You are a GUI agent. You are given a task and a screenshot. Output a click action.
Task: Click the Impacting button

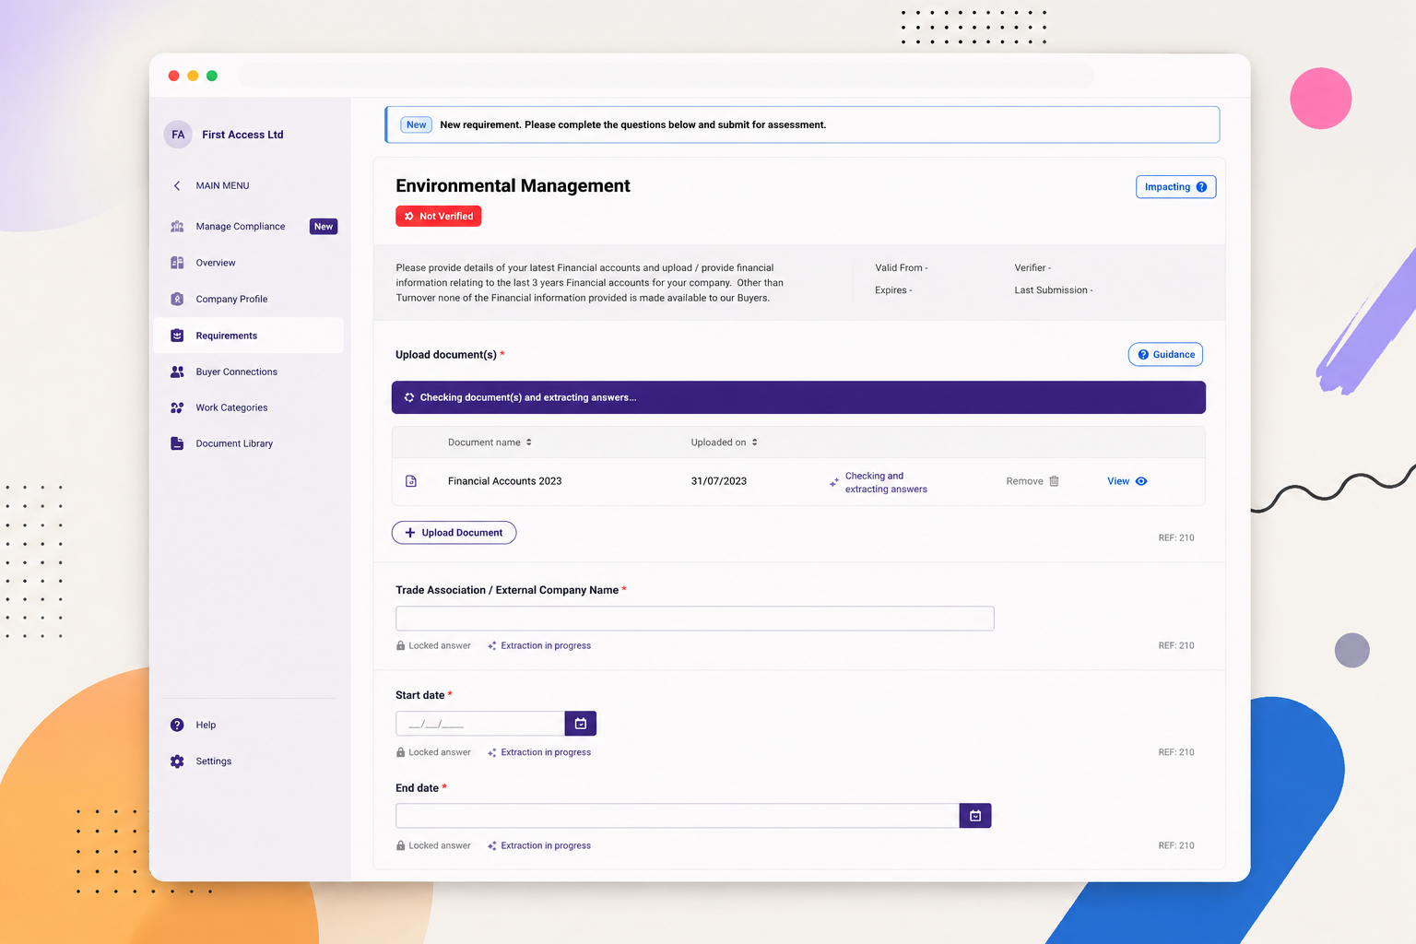tap(1175, 187)
